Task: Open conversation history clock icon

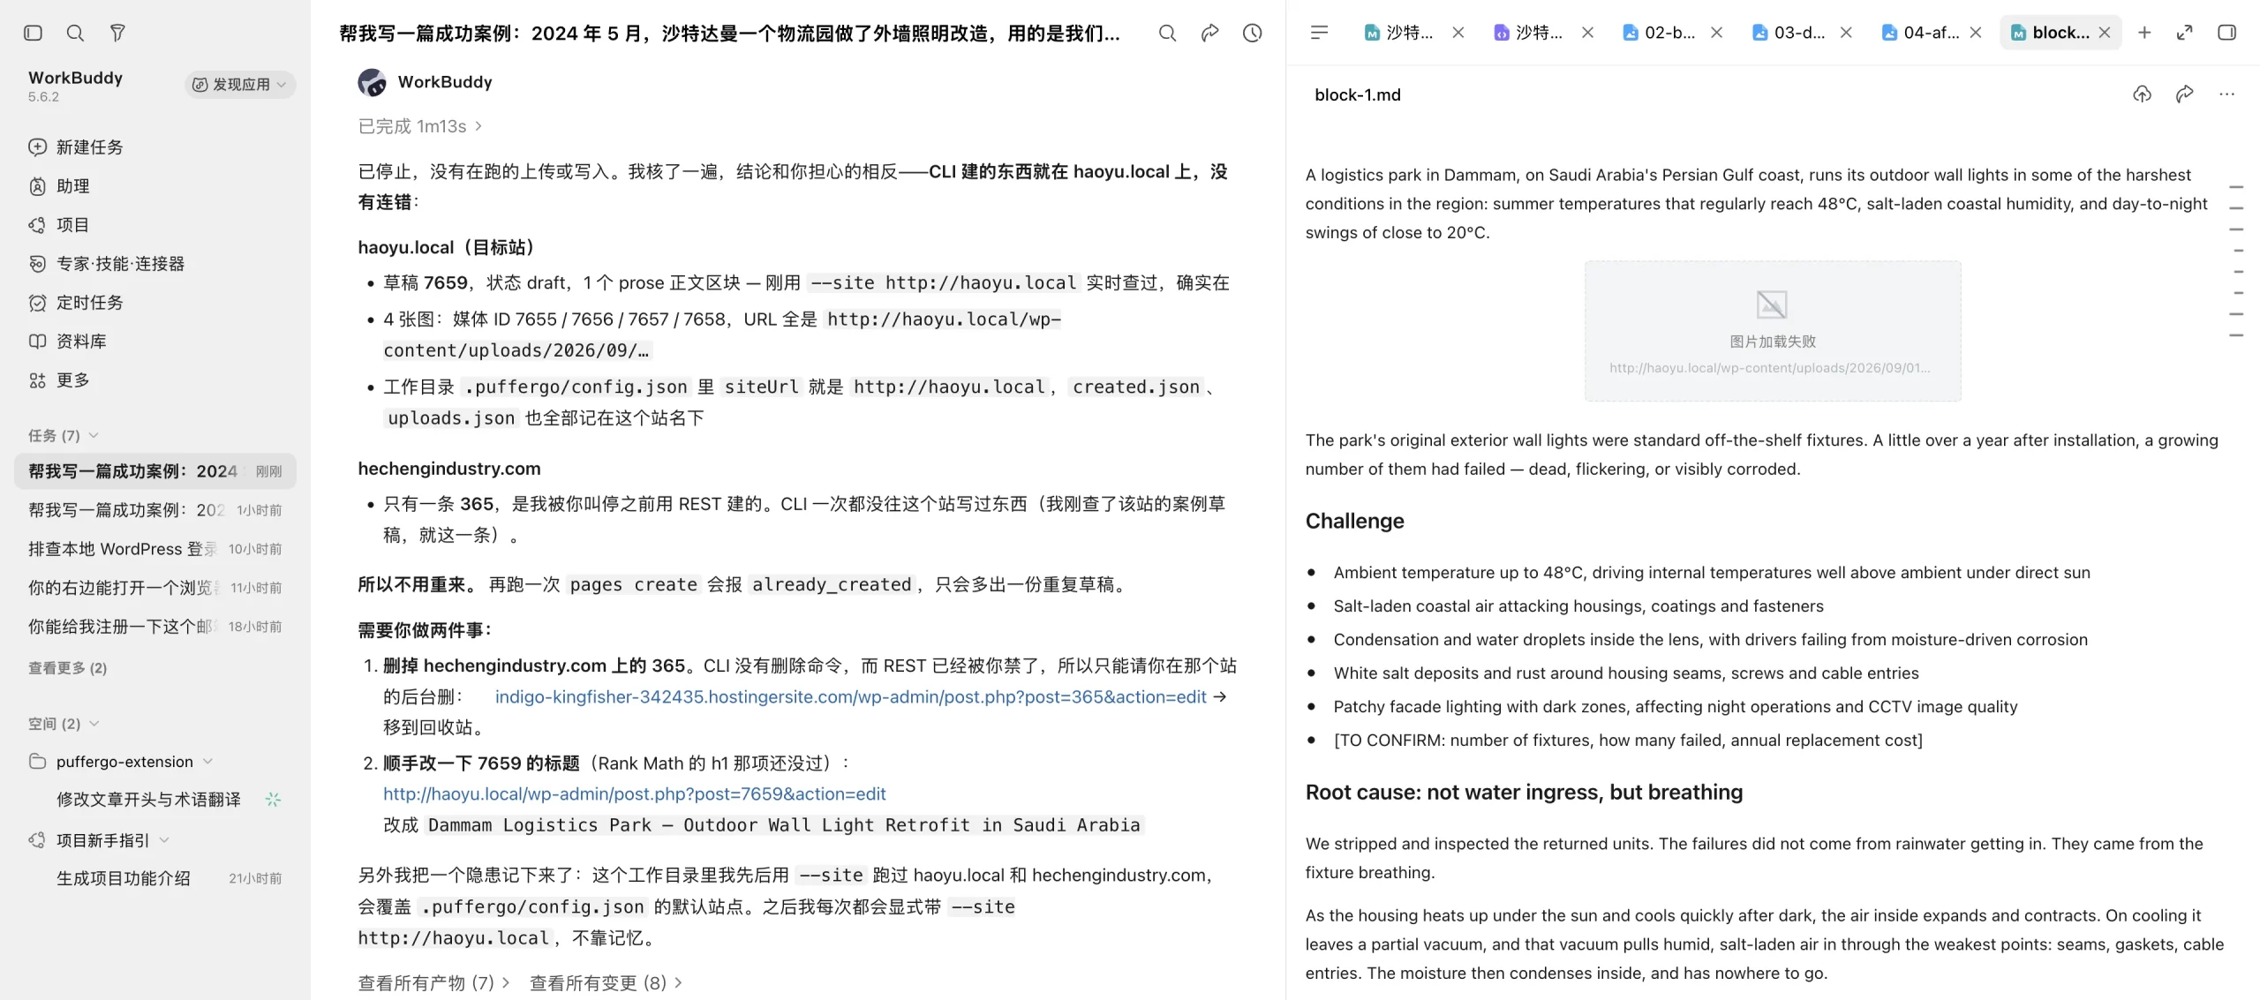Action: [x=1252, y=33]
